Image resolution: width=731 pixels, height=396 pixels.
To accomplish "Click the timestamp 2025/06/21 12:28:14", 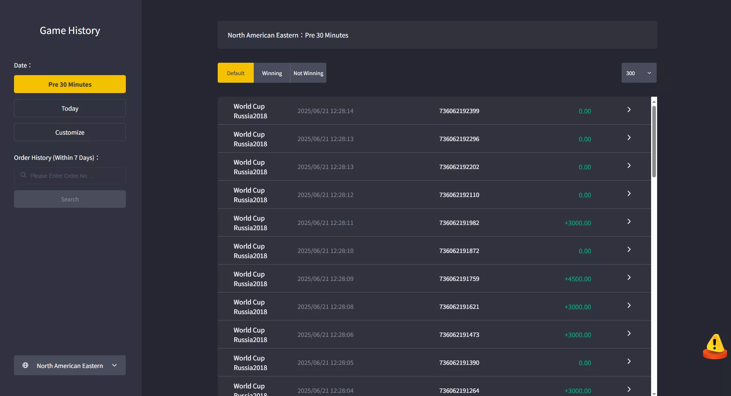I will tap(326, 111).
